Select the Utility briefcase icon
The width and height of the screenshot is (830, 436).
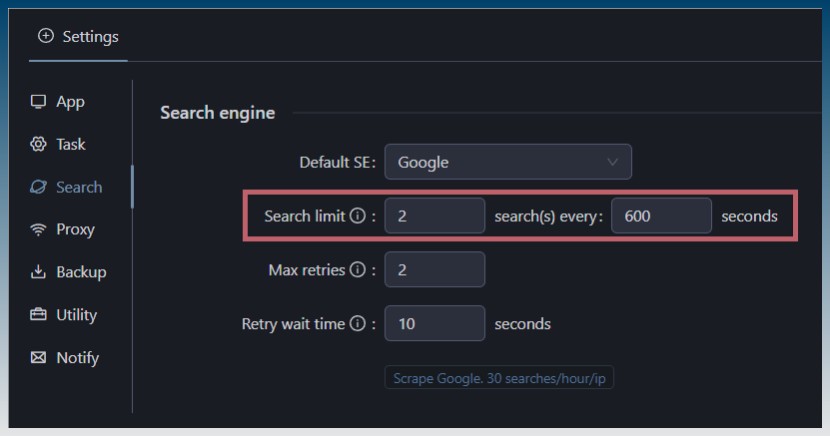point(39,315)
